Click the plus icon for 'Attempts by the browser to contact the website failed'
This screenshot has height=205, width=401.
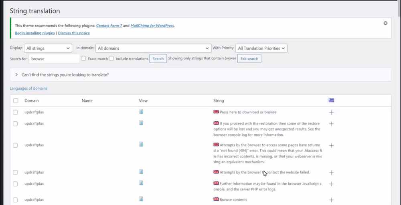(x=331, y=173)
